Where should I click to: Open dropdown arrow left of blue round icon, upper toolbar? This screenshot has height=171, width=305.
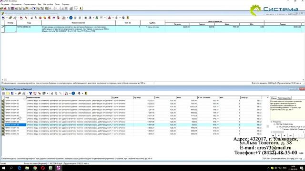coord(68,18)
